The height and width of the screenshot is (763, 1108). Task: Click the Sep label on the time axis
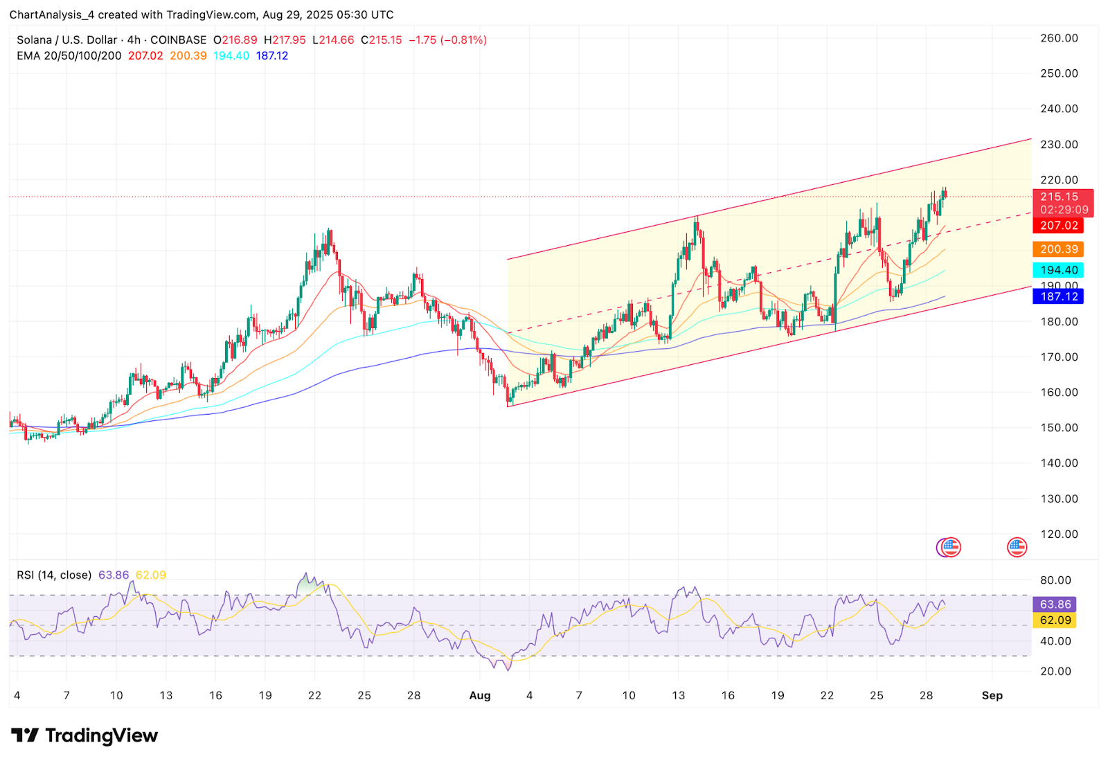click(x=992, y=696)
